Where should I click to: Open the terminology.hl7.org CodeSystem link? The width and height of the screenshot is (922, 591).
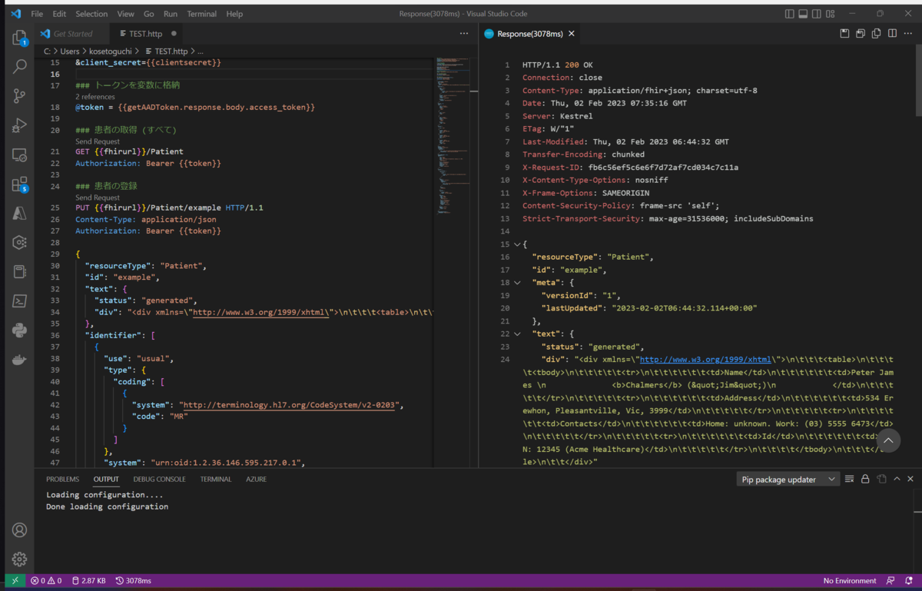coord(290,405)
